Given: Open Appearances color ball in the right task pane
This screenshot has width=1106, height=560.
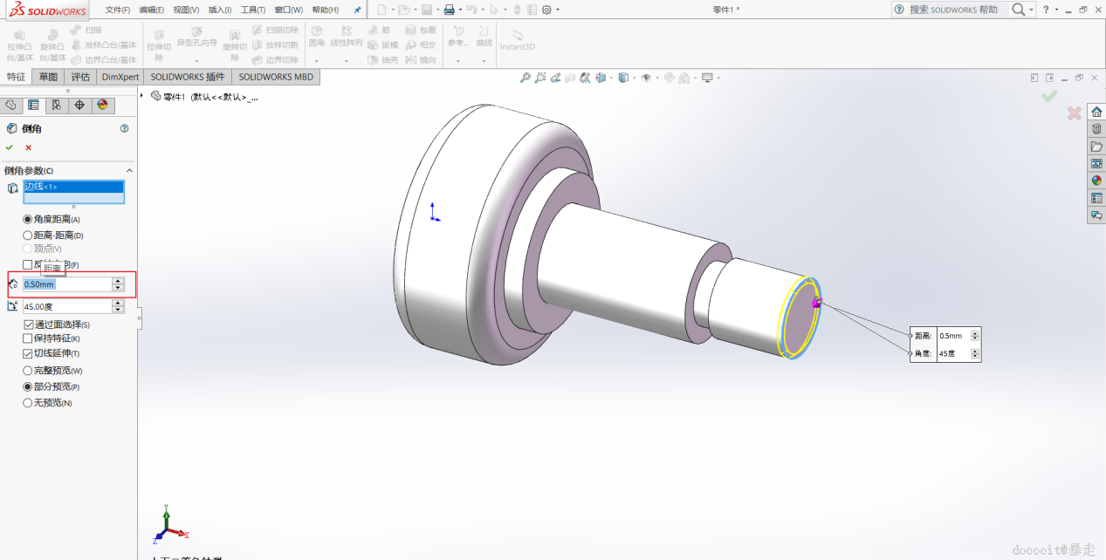Looking at the screenshot, I should [1096, 181].
